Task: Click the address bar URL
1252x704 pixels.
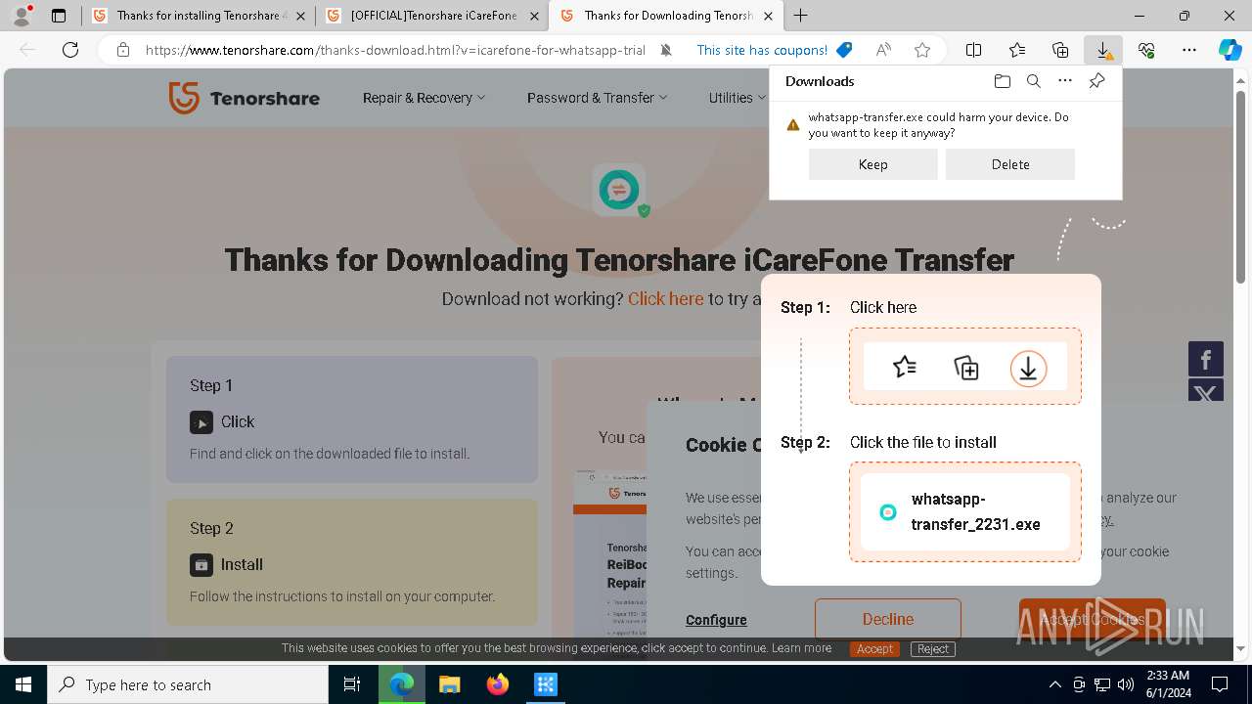Action: (x=395, y=50)
